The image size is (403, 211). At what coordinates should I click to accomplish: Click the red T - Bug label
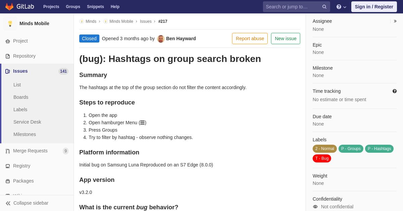322,158
